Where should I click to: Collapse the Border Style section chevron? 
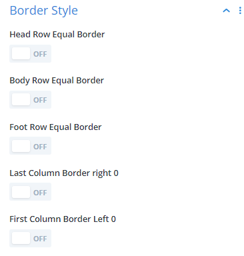point(226,11)
